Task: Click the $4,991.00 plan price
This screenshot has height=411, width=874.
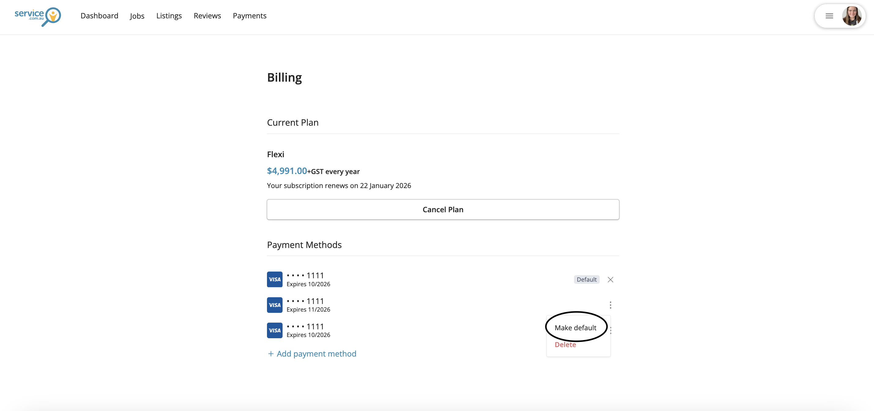Action: click(287, 171)
